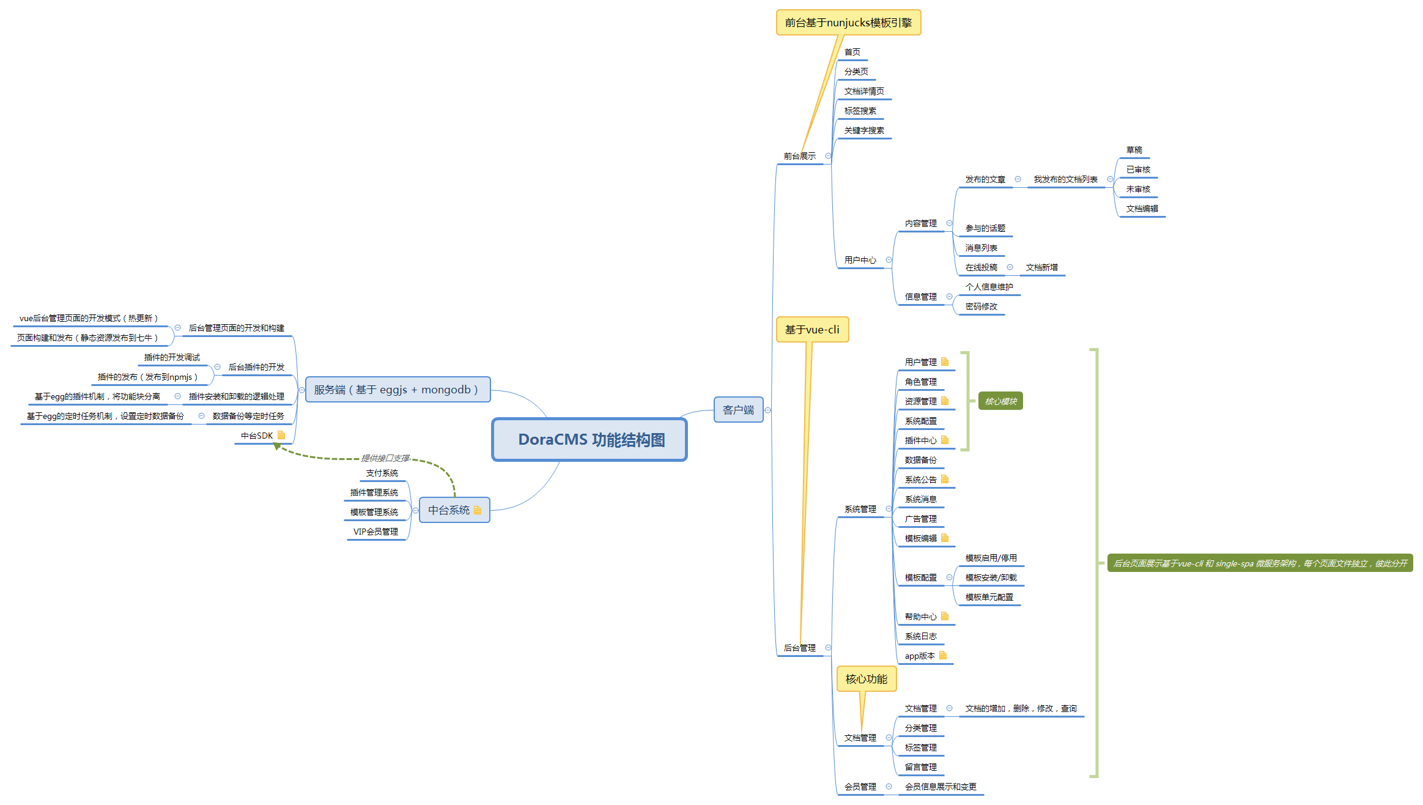Image resolution: width=1423 pixels, height=805 pixels.
Task: Open the note icon on 中台系统
Action: pos(478,510)
